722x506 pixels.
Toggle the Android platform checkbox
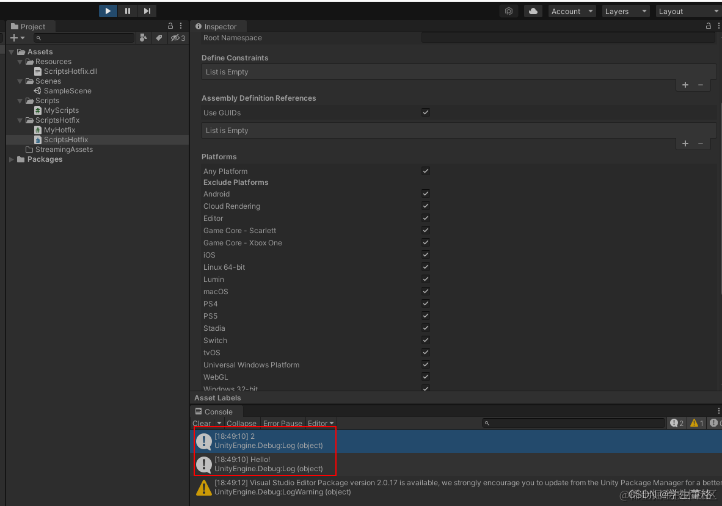pos(426,193)
